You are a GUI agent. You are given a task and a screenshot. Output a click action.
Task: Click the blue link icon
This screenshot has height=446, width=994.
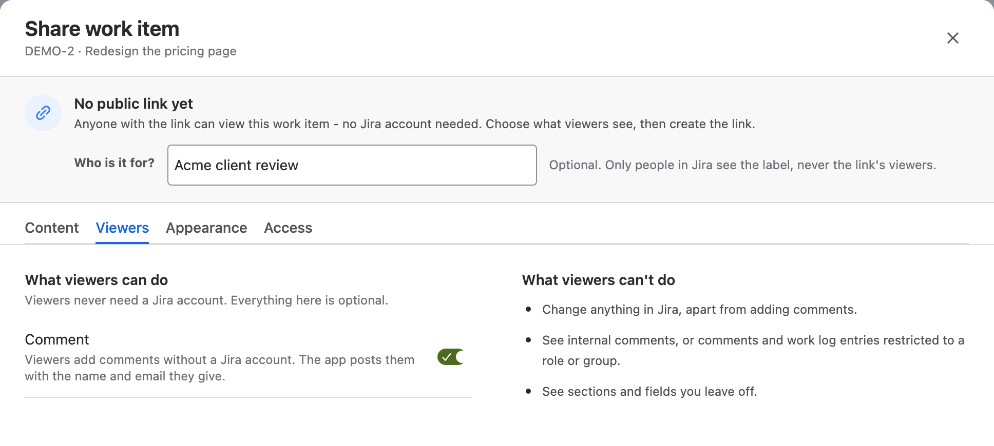point(43,113)
